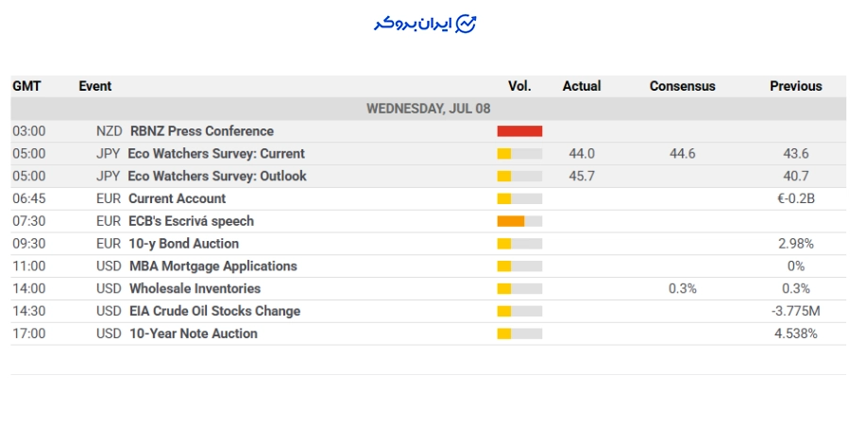Click volatility indicator for 10-Year Note Auction
850x445 pixels.
click(x=519, y=334)
